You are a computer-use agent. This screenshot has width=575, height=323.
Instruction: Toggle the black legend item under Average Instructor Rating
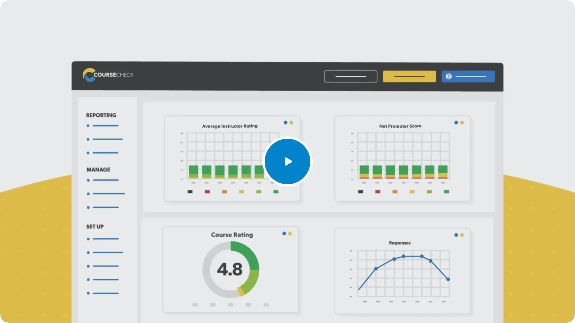pyautogui.click(x=190, y=192)
